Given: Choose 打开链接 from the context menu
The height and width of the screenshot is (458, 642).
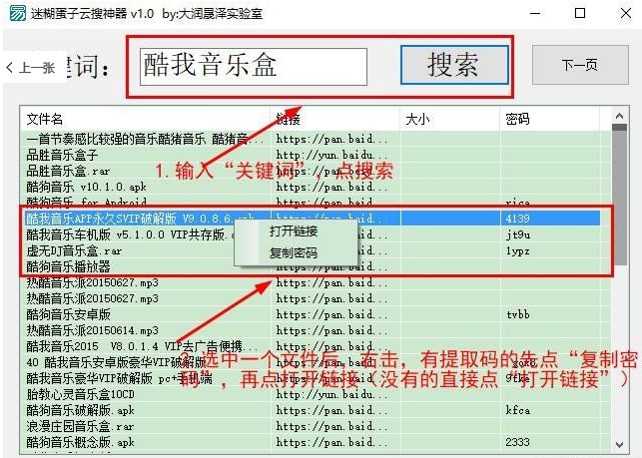Looking at the screenshot, I should tap(294, 231).
